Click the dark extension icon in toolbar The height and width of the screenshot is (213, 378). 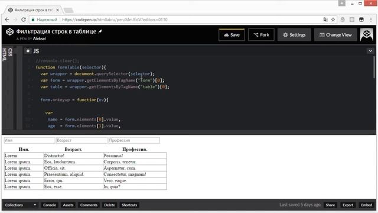coord(361,20)
